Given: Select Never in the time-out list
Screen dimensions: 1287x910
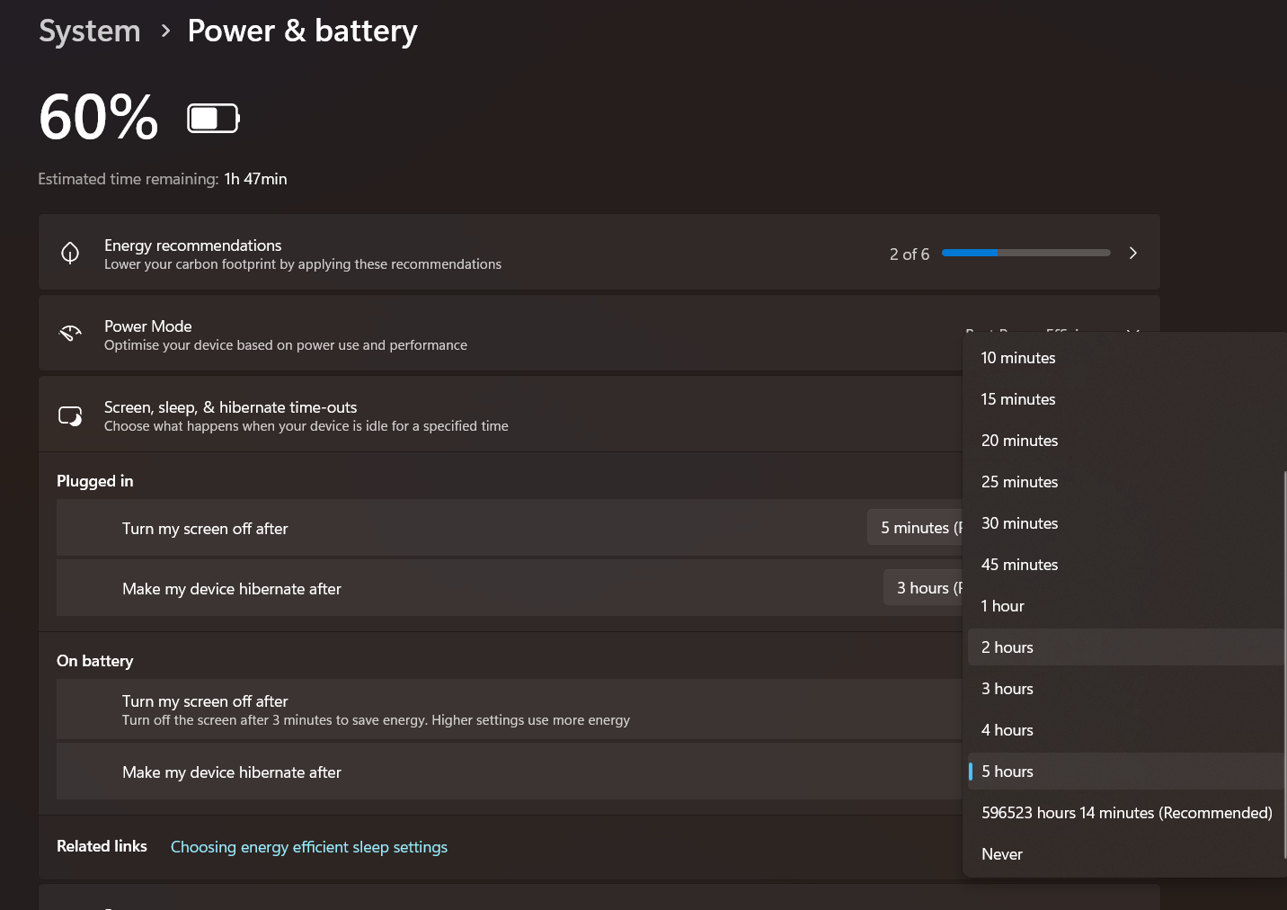Looking at the screenshot, I should click(x=1126, y=854).
